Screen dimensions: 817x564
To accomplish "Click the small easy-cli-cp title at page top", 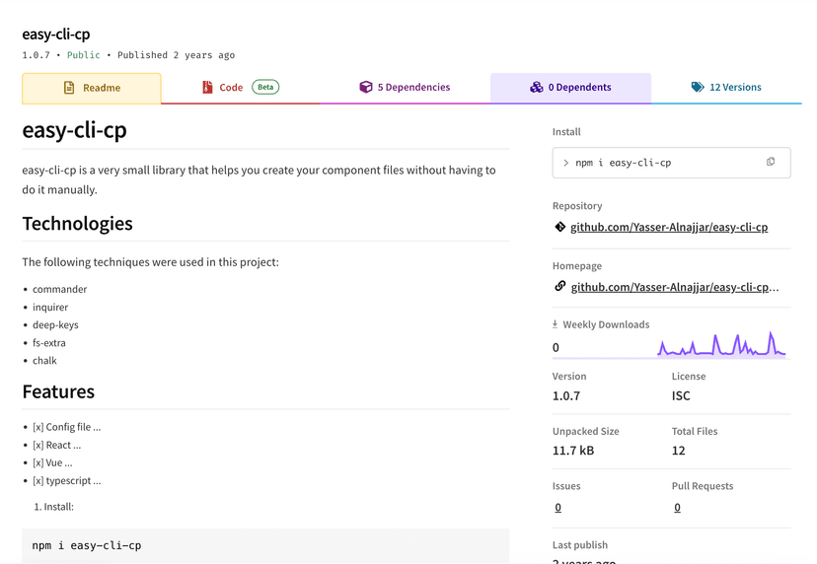I will point(56,35).
